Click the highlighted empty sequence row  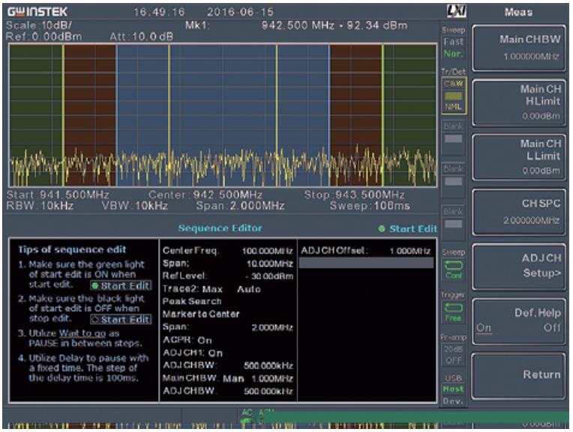pyautogui.click(x=367, y=263)
